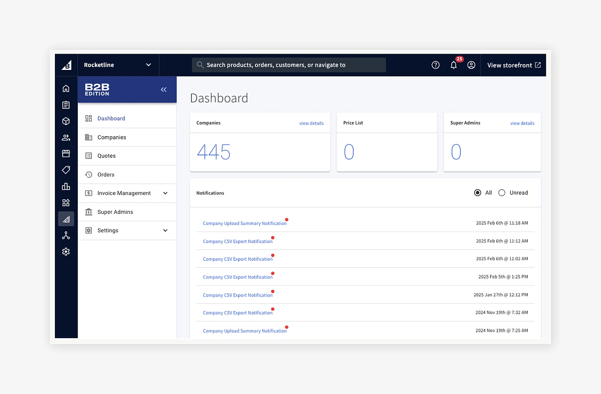Screen dimensions: 601x394
Task: Select the Unread notifications radio button
Action: 501,193
